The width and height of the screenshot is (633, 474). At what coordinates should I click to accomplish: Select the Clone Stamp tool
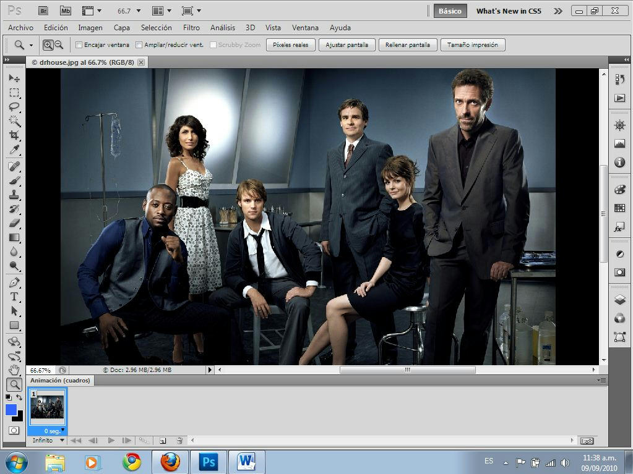(14, 194)
